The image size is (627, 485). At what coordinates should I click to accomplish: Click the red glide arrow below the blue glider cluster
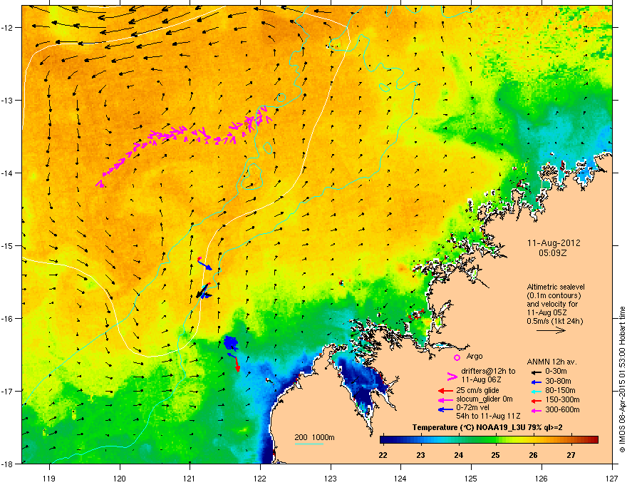237,363
